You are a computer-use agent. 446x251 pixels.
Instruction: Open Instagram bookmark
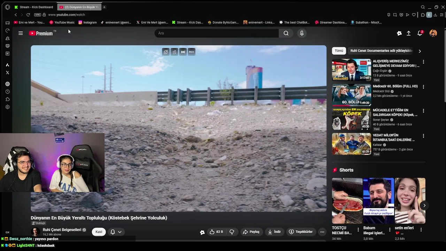point(87,22)
